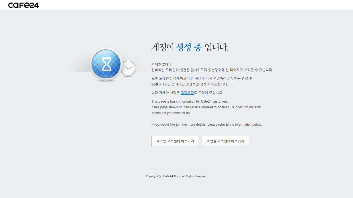
Task: Click the blue hourglass icon
Action: coord(106,64)
